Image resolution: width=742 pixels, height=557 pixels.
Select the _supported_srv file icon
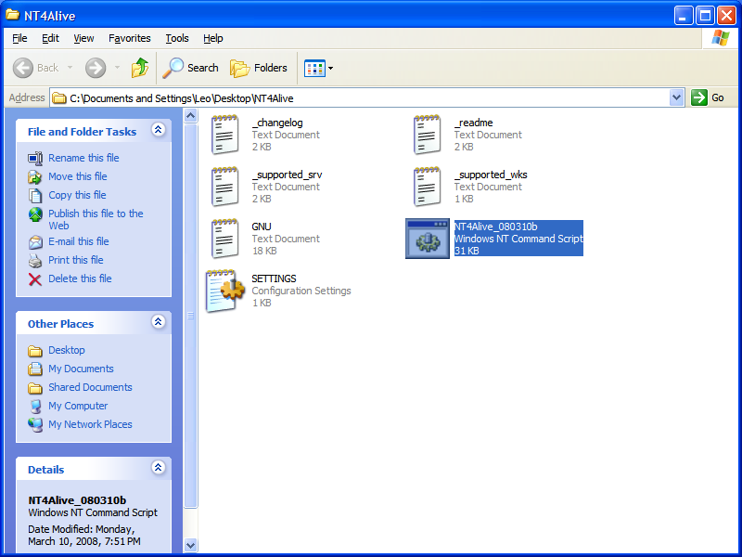click(224, 187)
